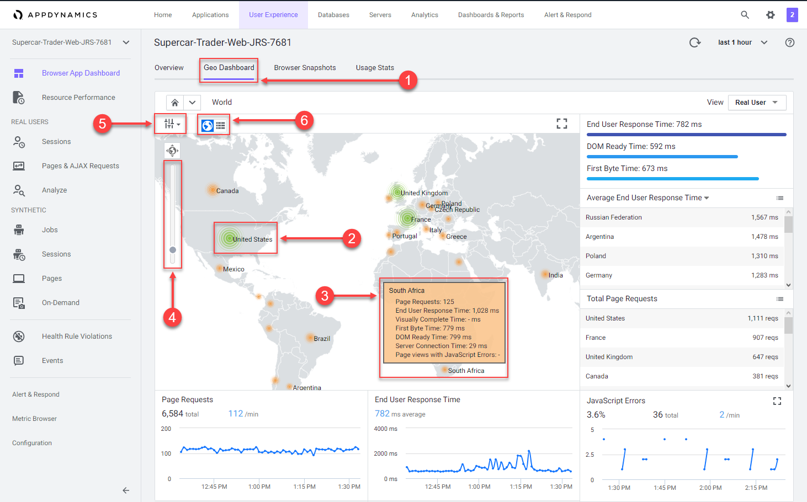
Task: Open Configuration link
Action: (32, 443)
